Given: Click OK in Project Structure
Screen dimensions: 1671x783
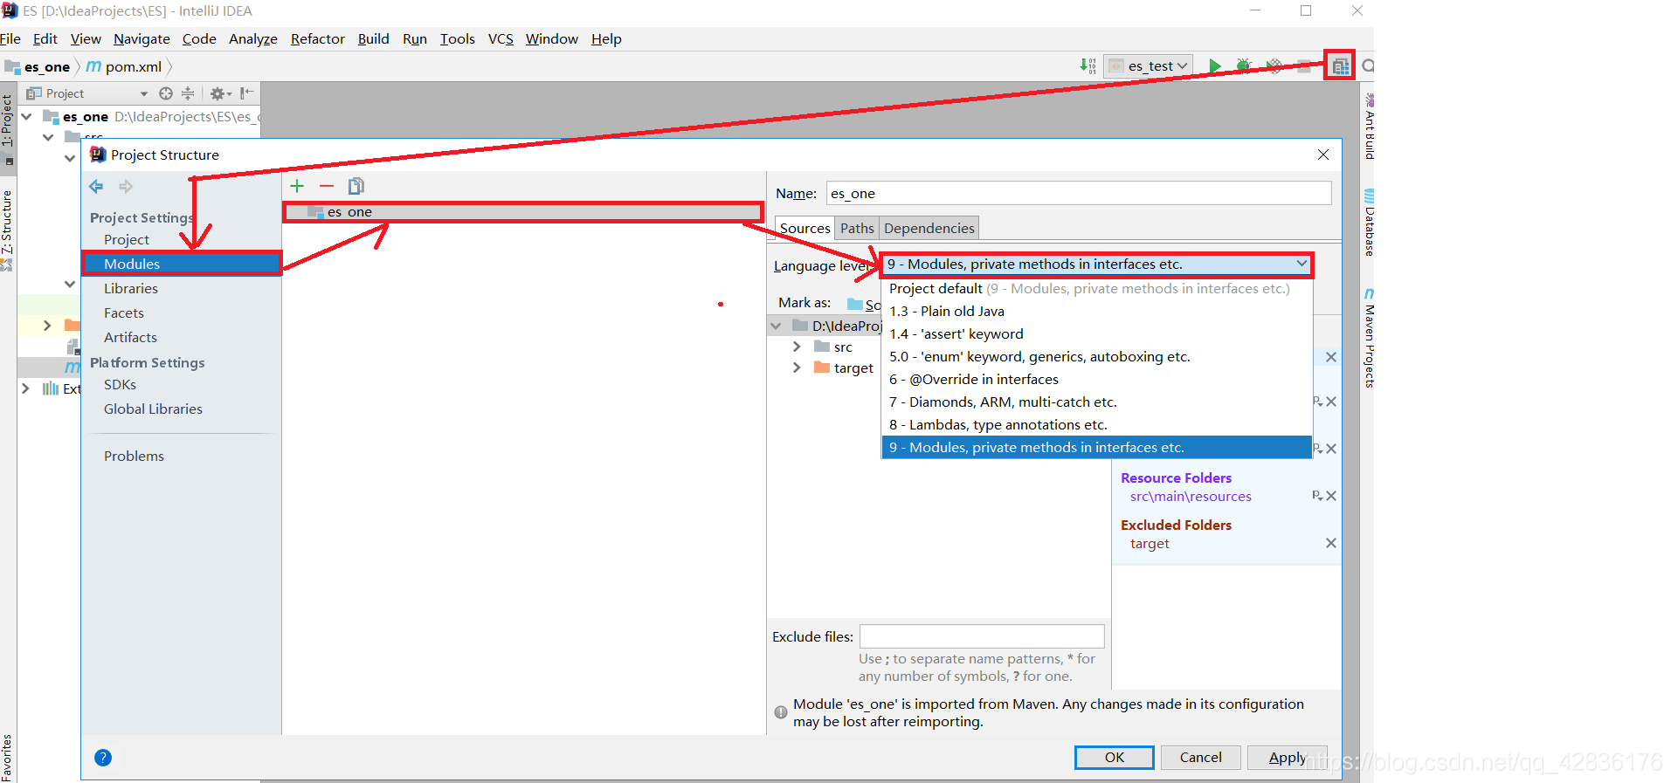Looking at the screenshot, I should click(x=1114, y=757).
